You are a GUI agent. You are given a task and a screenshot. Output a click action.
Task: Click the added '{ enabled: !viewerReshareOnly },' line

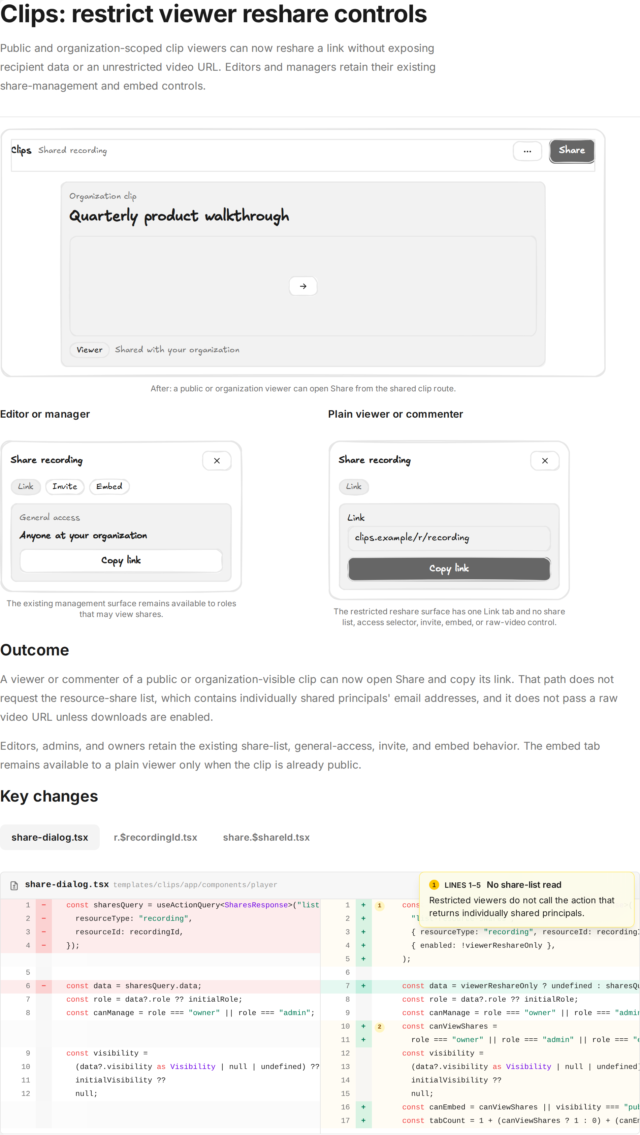click(x=480, y=945)
